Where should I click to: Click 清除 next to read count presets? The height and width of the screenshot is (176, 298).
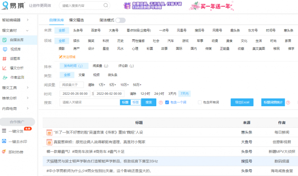tap(91, 85)
